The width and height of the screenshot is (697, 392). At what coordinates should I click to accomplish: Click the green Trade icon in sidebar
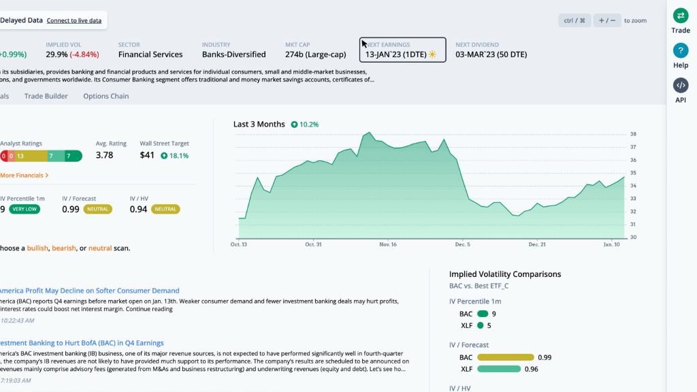681,16
